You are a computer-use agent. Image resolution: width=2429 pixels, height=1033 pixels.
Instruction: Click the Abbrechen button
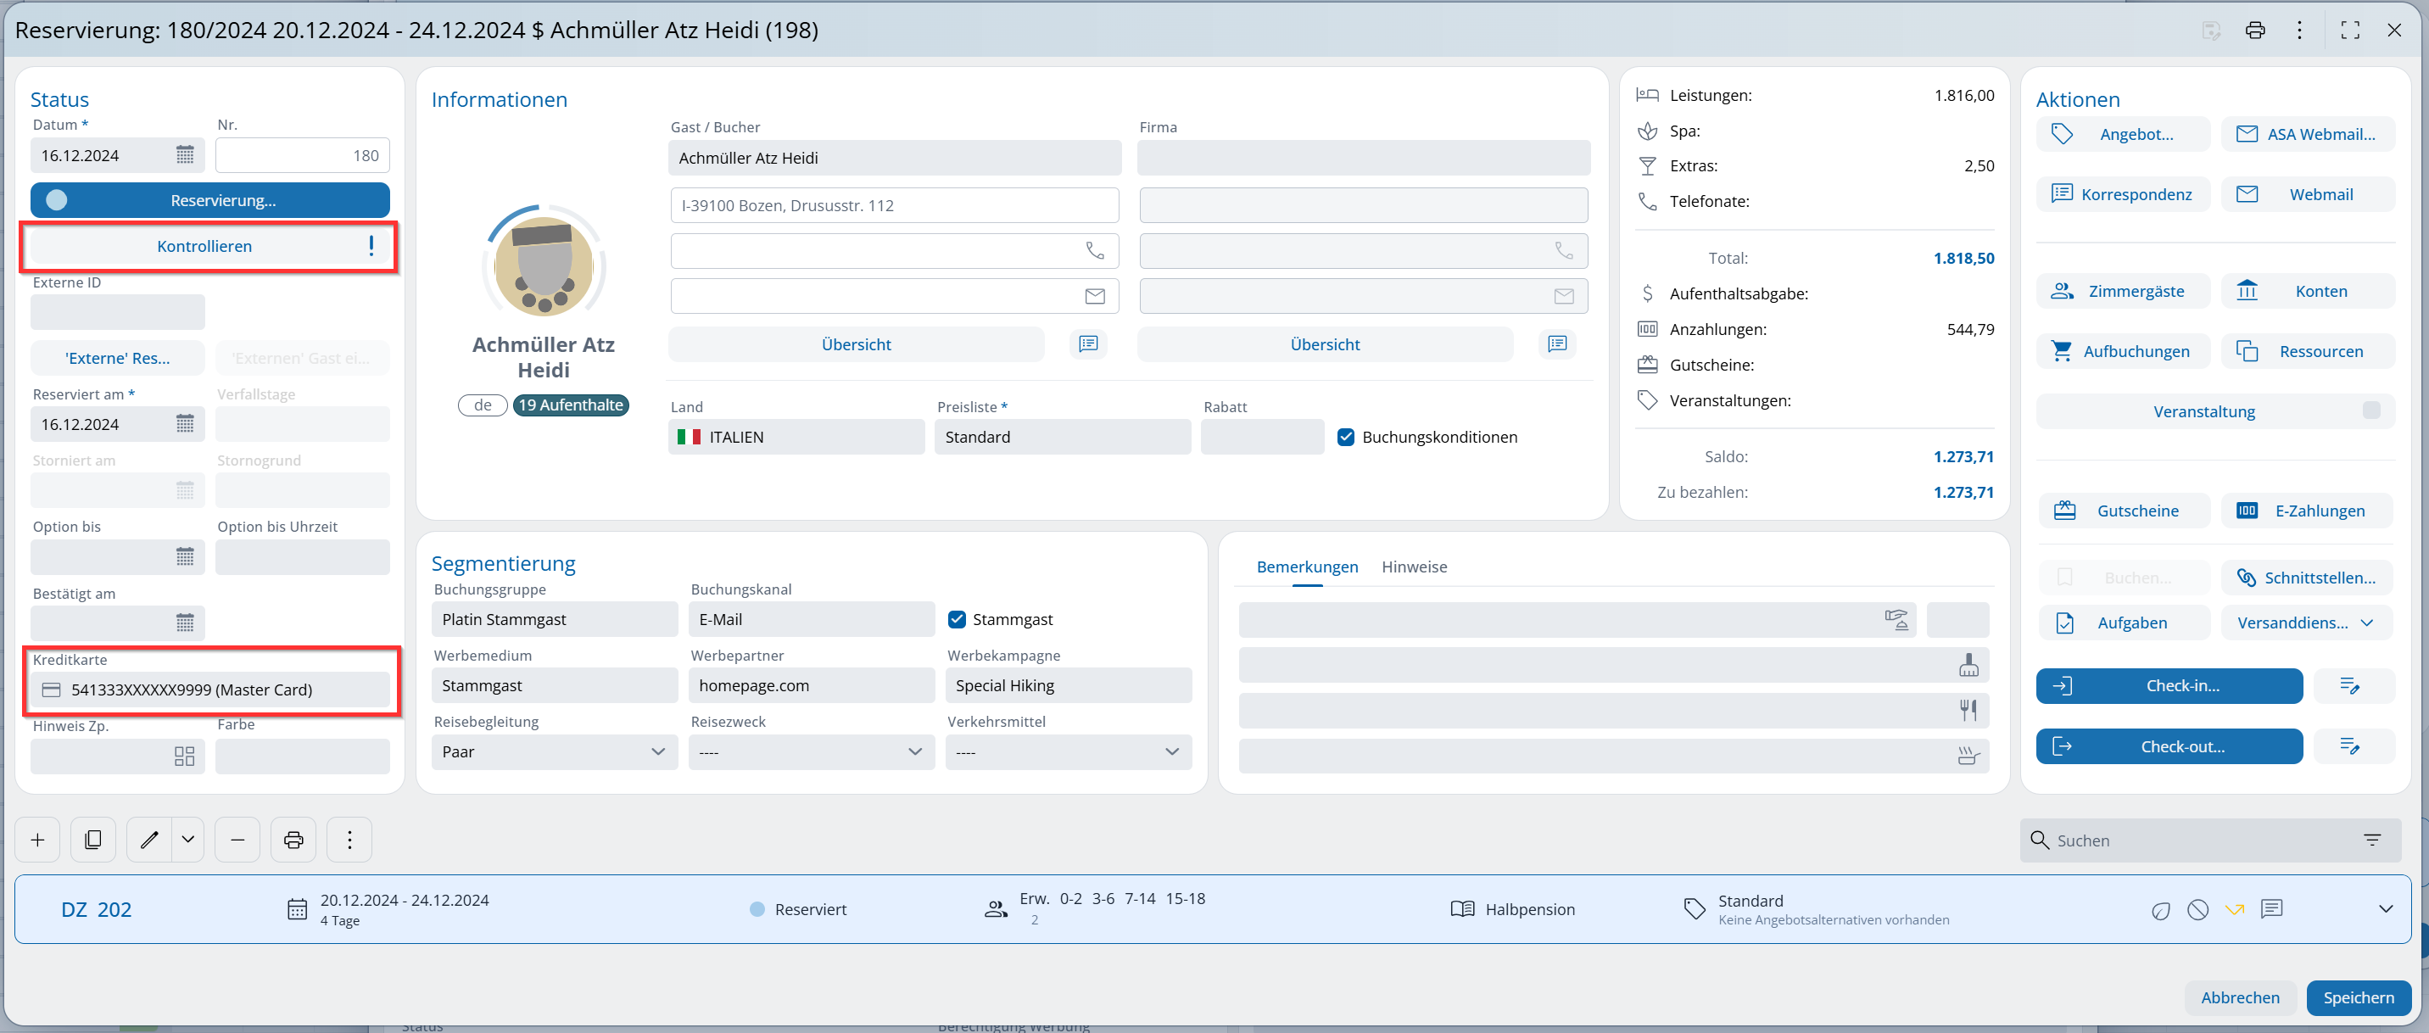tap(2240, 997)
